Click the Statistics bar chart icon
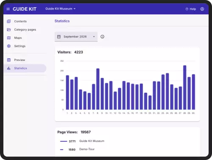The height and width of the screenshot is (160, 212). click(9, 68)
